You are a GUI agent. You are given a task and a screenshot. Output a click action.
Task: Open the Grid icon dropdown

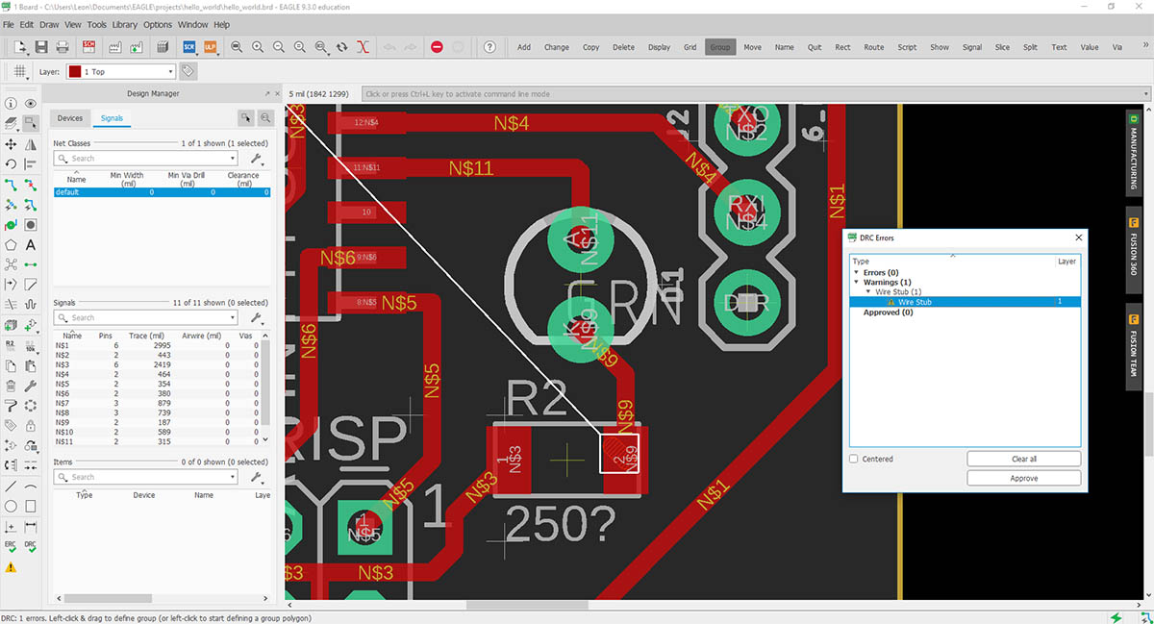coord(22,71)
